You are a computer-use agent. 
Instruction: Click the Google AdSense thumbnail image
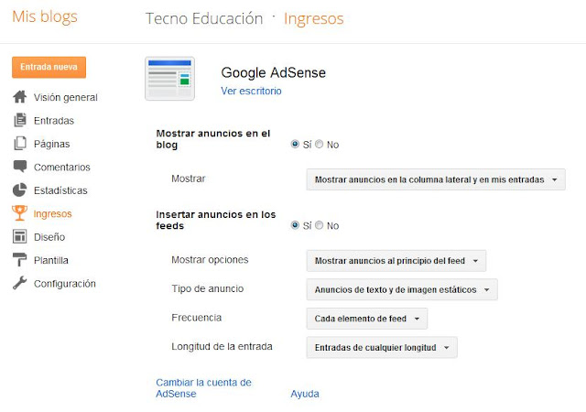click(x=169, y=79)
